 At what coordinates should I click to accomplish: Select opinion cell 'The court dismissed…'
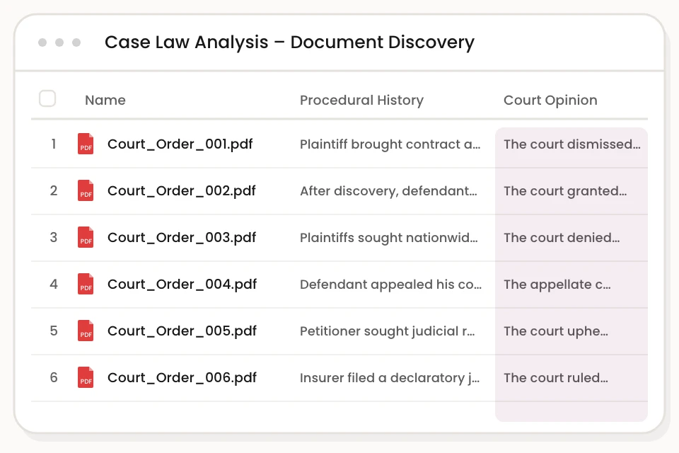tap(571, 144)
